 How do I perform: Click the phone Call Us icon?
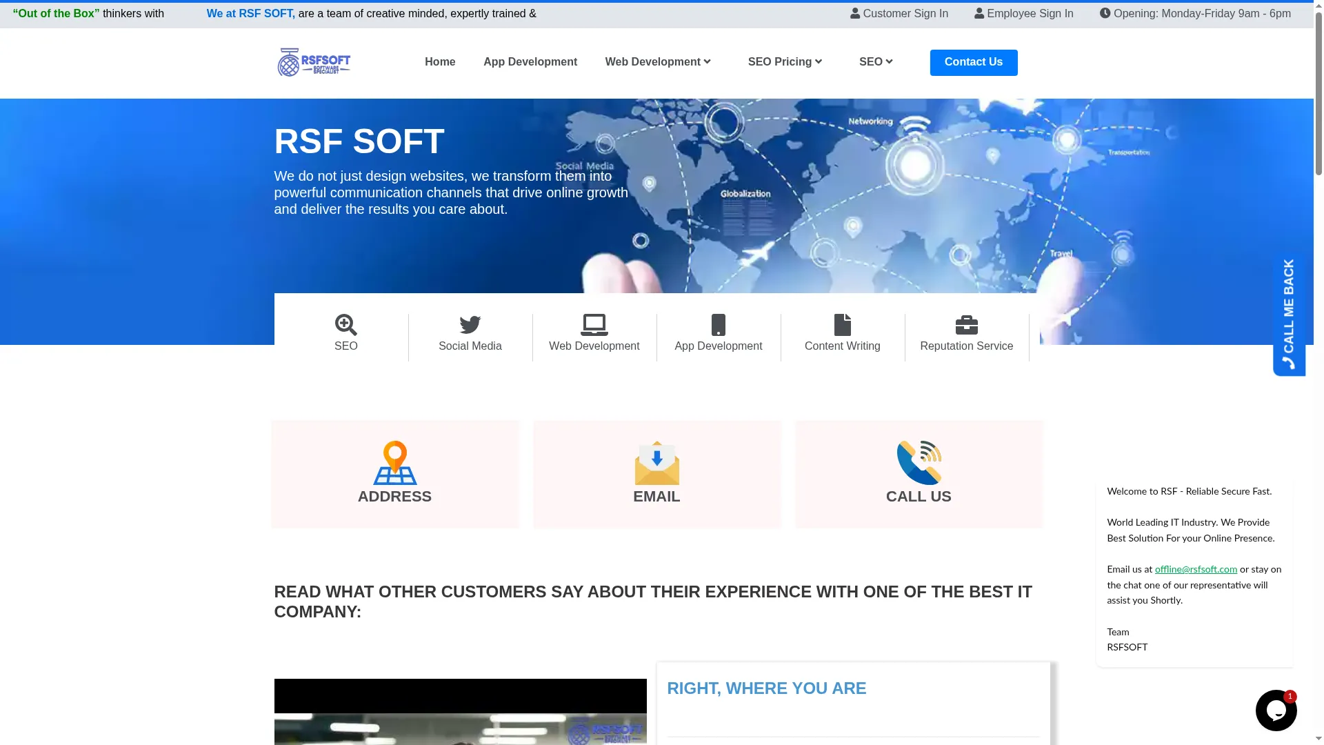tap(919, 463)
